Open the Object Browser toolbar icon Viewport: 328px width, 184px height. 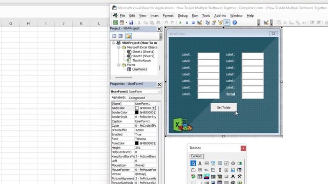220,22
